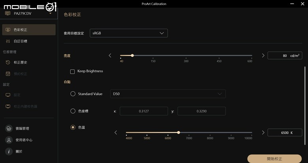The image size is (308, 163).
Task: Minimize the ProArt Calibration window
Action: 292,4
